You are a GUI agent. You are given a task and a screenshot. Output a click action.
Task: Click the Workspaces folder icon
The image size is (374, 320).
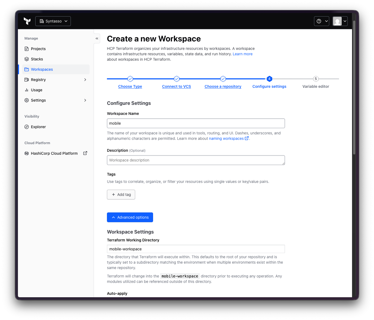[x=27, y=69]
